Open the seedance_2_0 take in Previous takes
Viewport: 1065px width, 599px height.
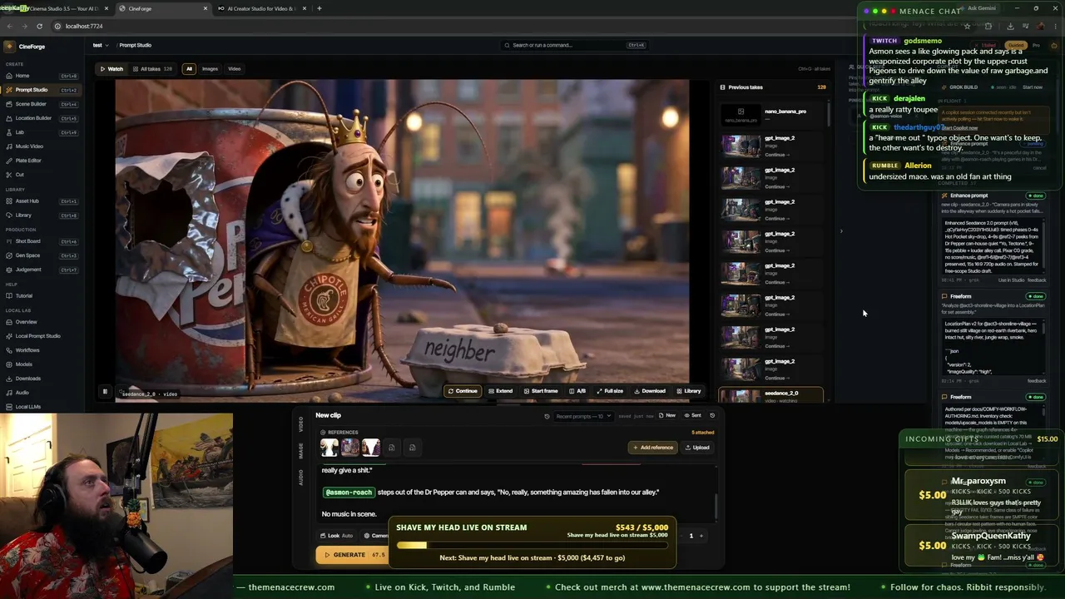point(771,395)
